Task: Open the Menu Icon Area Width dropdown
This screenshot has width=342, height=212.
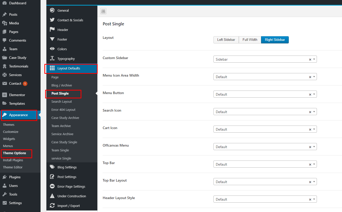Action: pos(265,77)
